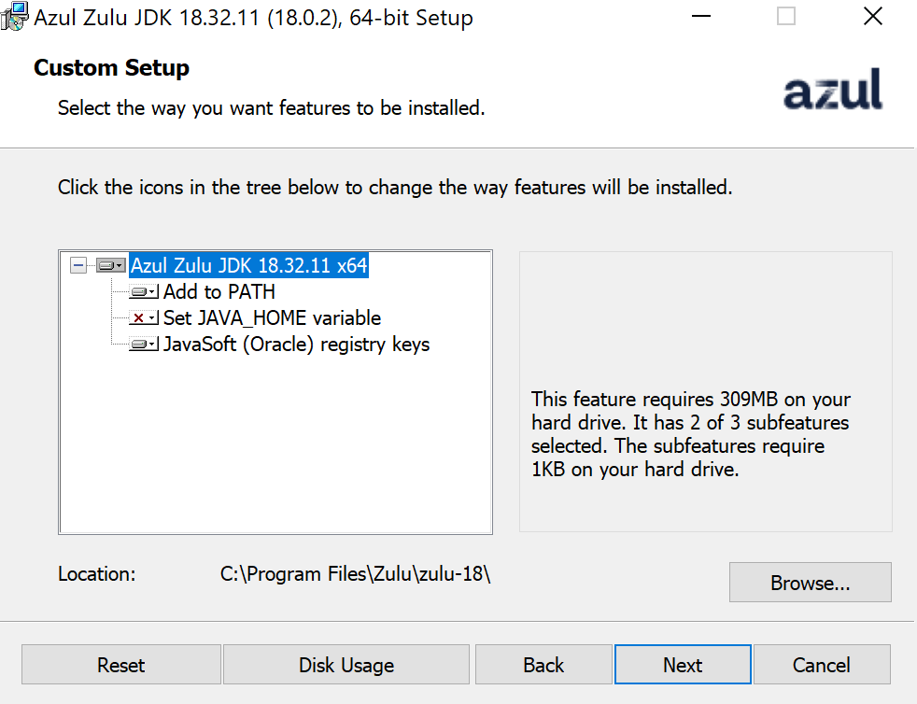
Task: Click the azul logo in the header
Action: pyautogui.click(x=832, y=91)
